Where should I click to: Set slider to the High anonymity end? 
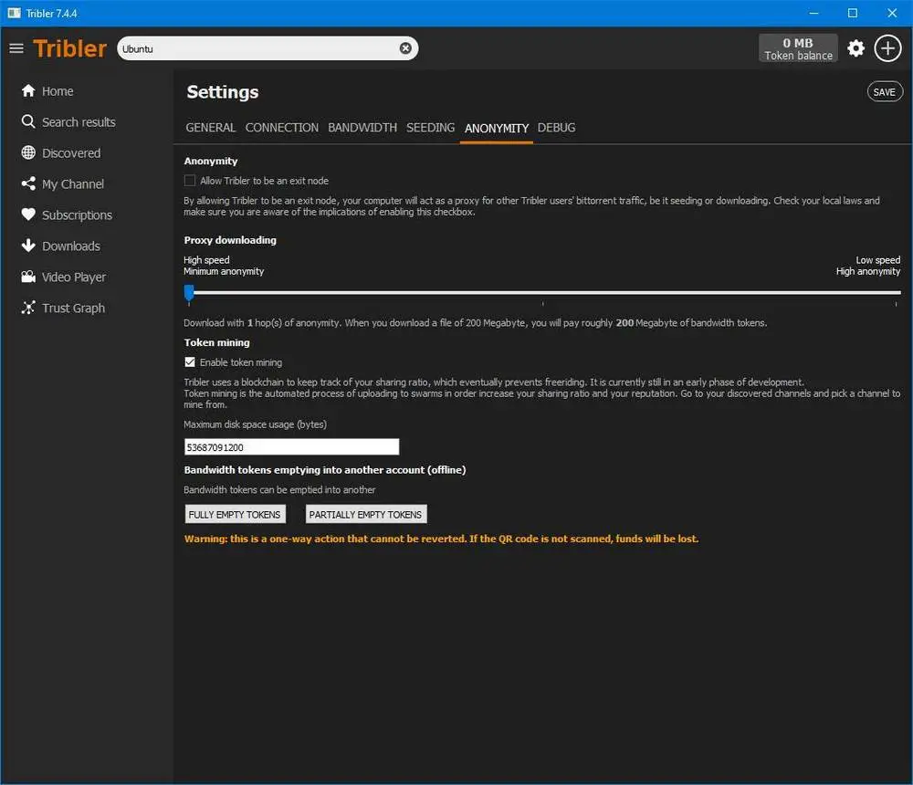coord(897,293)
